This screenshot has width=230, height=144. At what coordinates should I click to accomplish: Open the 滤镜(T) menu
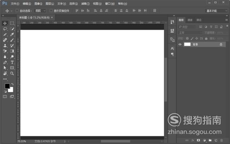point(85,4)
